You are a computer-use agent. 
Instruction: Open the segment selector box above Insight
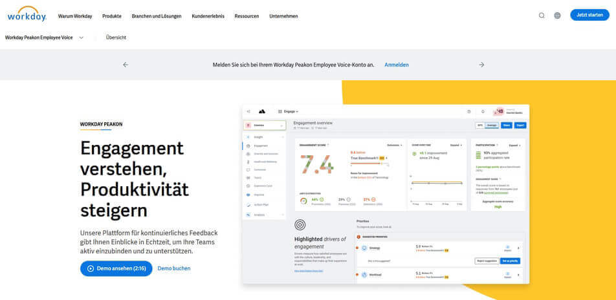coord(265,125)
